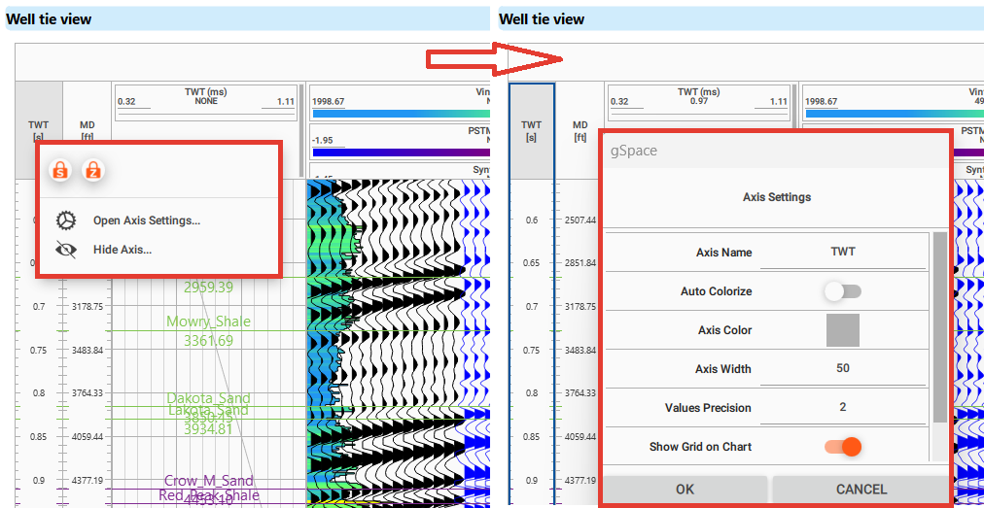The image size is (984, 508).
Task: Click the gear icon beside Open Axis Settings
Action: coord(66,220)
